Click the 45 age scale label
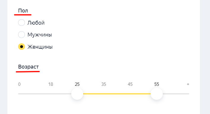Viewport: 210px width, 114px height. pos(130,84)
